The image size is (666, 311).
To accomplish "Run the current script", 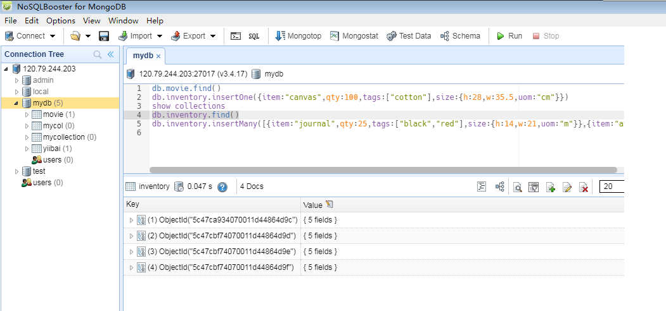I will 509,36.
